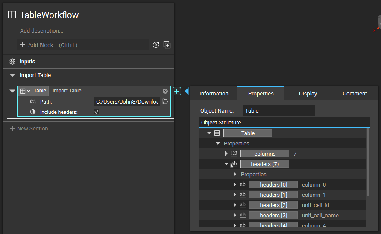Viewport: 381px width, 234px height.
Task: Click the ab string icon beside headers [1]
Action: [243, 195]
